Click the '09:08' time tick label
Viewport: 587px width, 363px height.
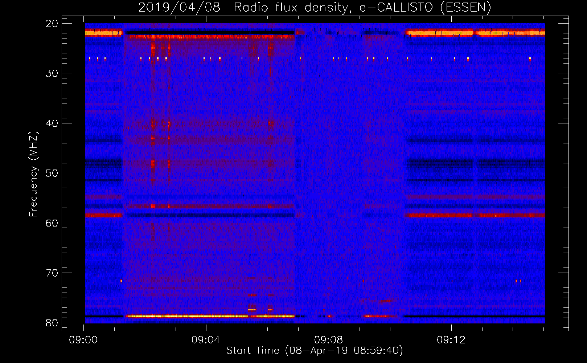(329, 340)
